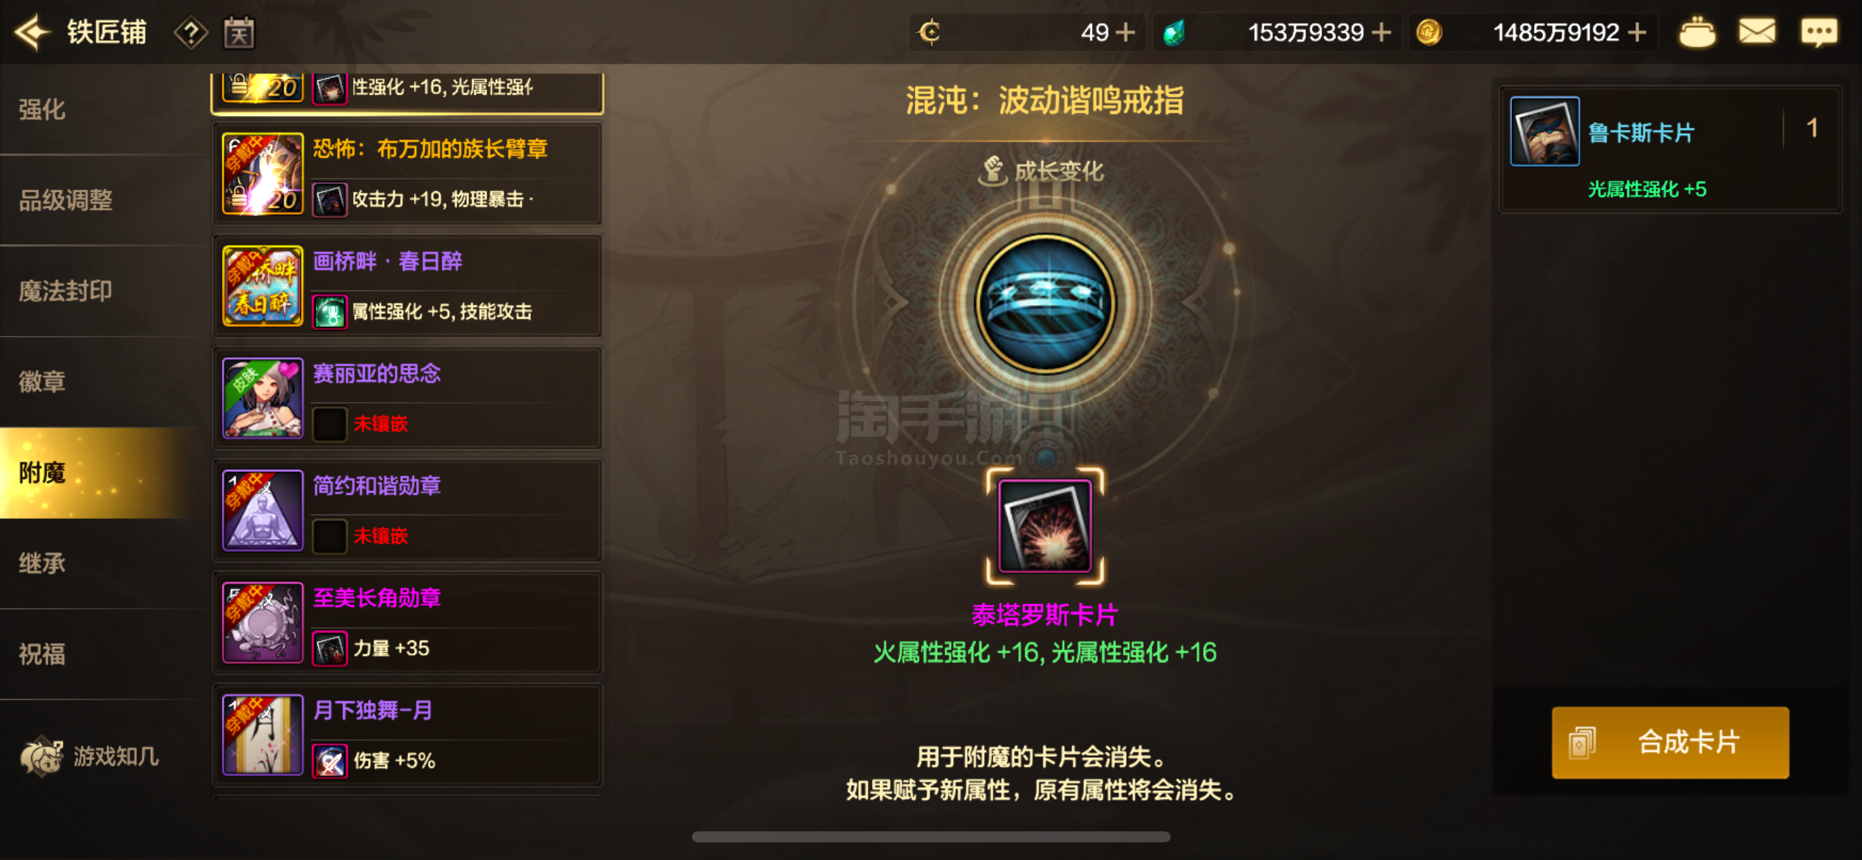Screen dimensions: 1862x860
Task: Select 鲁卡斯卡片 in card list
Action: [1670, 149]
